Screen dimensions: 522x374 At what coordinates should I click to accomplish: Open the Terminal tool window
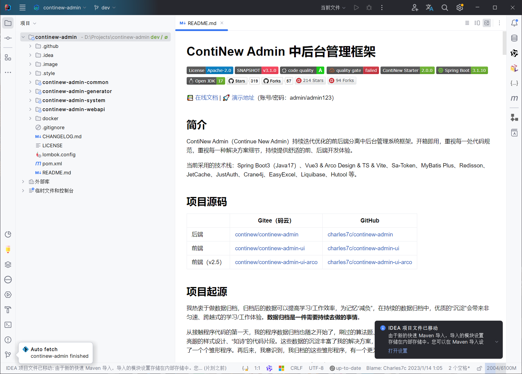point(8,325)
